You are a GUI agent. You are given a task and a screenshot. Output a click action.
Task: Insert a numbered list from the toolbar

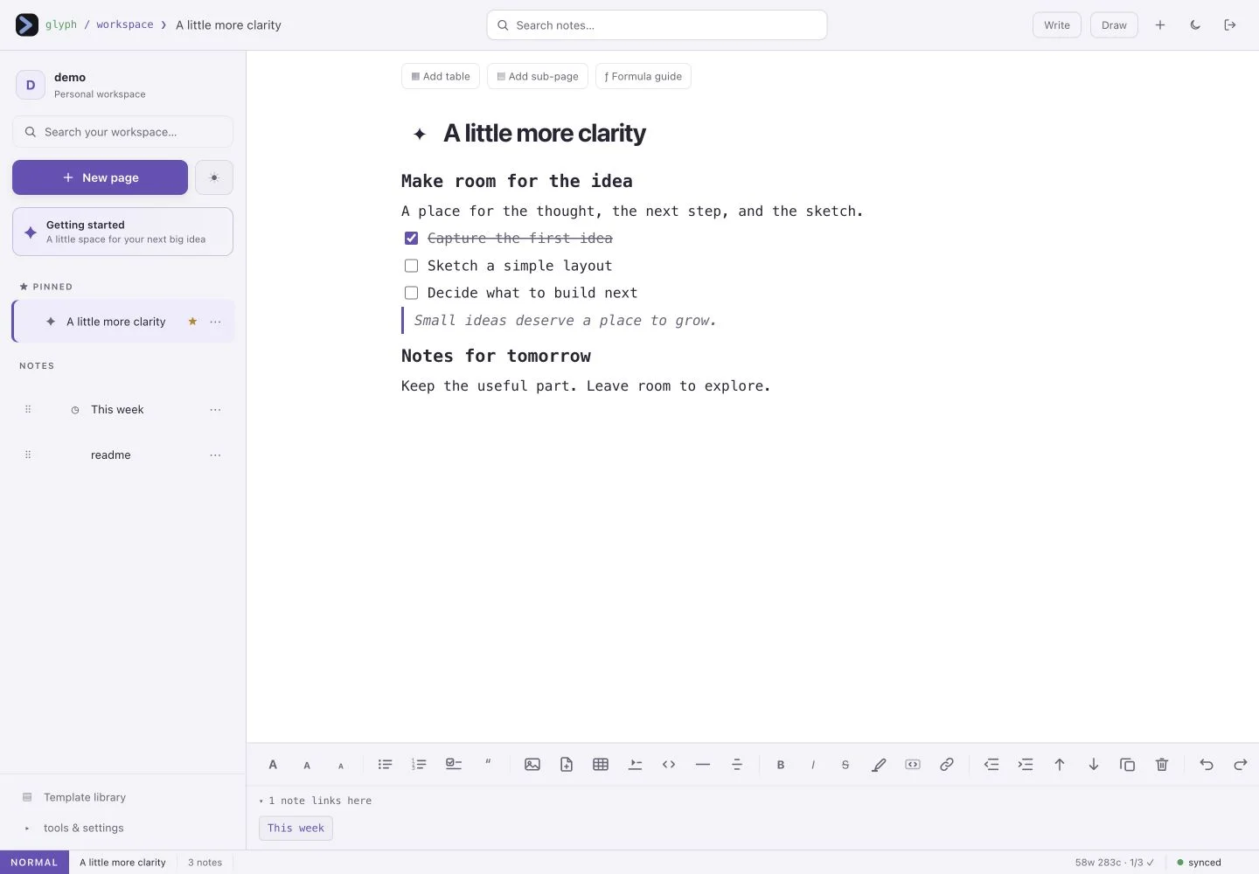(419, 765)
